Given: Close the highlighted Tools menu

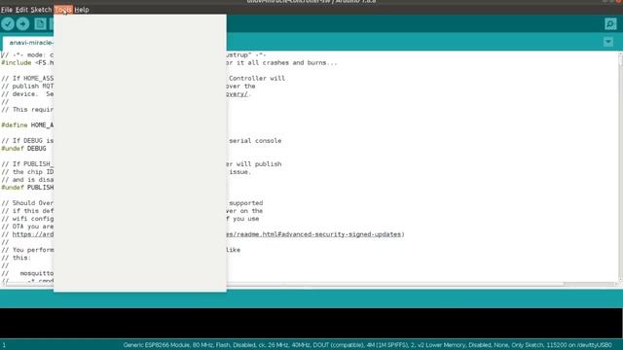Looking at the screenshot, I should coord(63,10).
